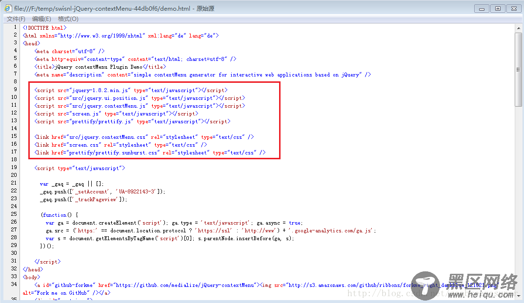Screen dimensions: 524x303
Task: Click the jquery.contextMenu.js script line
Action: (x=140, y=106)
